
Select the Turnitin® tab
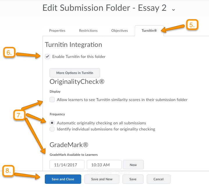[x=149, y=31]
